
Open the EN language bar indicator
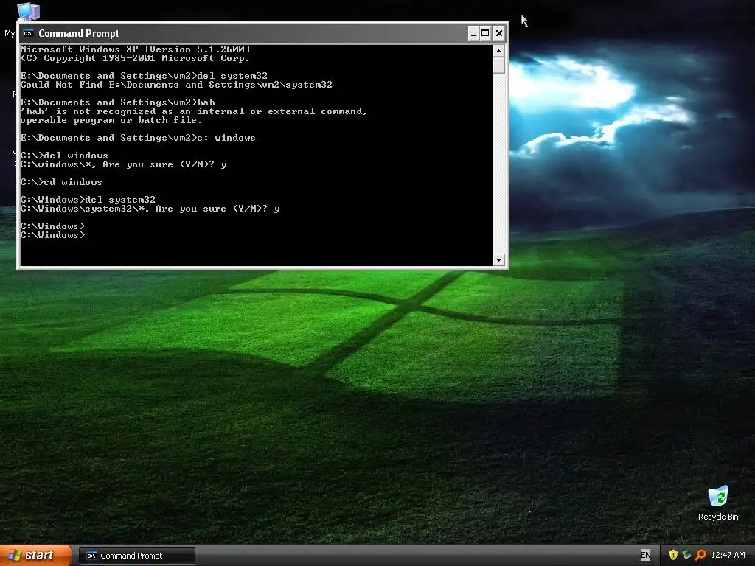pyautogui.click(x=645, y=555)
